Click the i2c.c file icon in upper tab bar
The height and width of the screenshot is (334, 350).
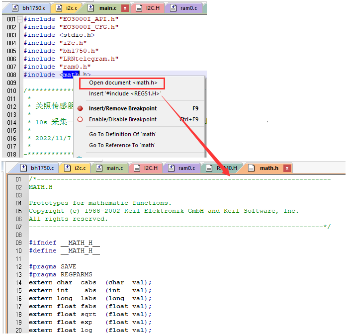click(x=59, y=8)
